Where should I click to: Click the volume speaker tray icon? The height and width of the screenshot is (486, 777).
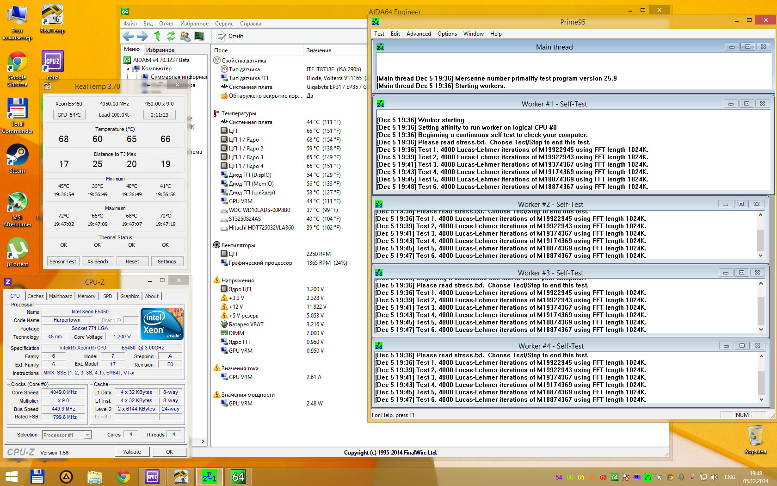tap(714, 477)
